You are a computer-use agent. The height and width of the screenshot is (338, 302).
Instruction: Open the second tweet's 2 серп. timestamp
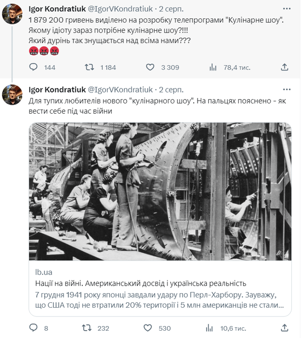(x=172, y=90)
